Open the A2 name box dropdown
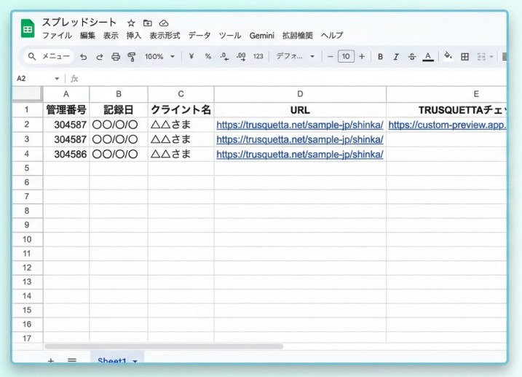 click(x=57, y=79)
